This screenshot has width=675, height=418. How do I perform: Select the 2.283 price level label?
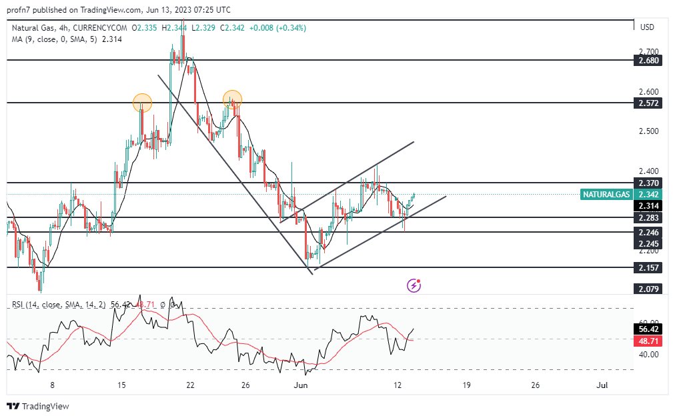pos(648,217)
